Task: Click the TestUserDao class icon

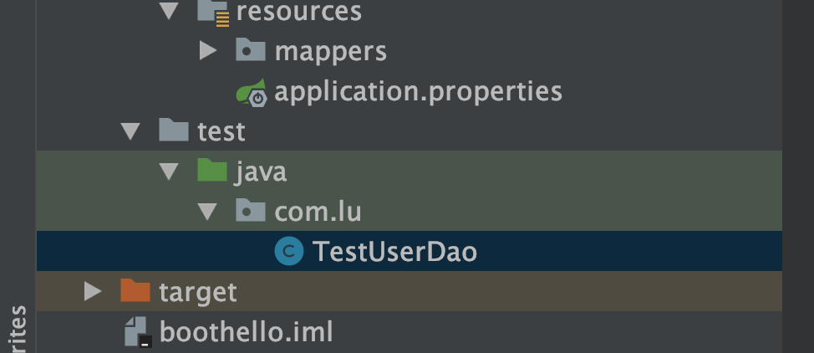Action: [x=289, y=251]
